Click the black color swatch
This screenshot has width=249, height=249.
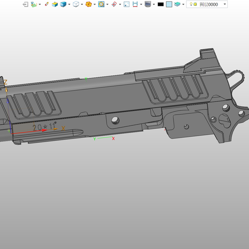pos(161,4)
